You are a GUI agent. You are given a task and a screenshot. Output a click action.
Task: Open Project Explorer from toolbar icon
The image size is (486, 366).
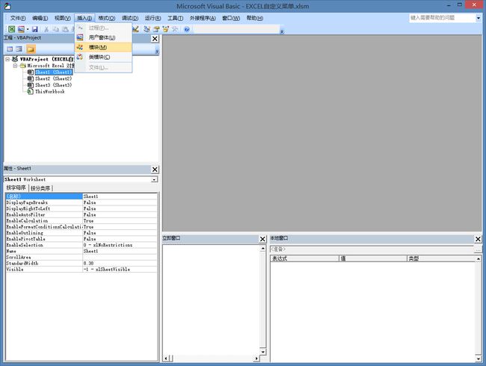[x=147, y=29]
